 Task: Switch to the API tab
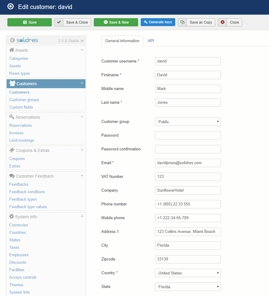tap(151, 41)
